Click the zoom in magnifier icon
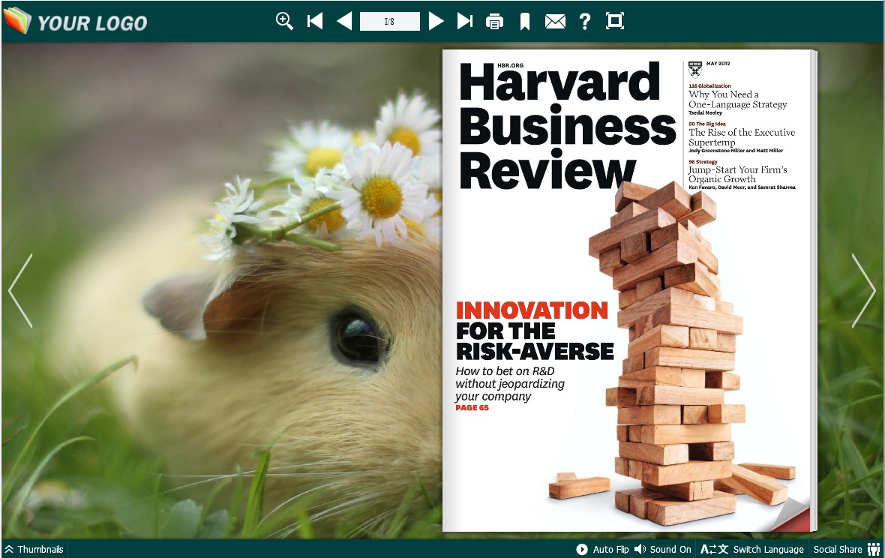This screenshot has height=558, width=885. 284,22
